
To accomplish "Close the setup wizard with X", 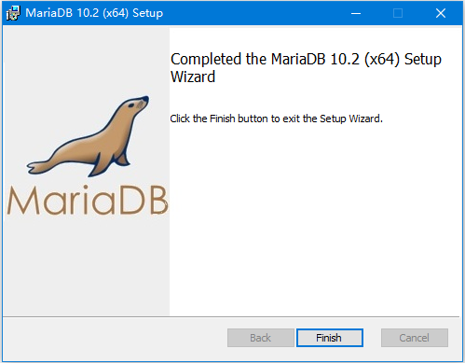I will pyautogui.click(x=441, y=13).
